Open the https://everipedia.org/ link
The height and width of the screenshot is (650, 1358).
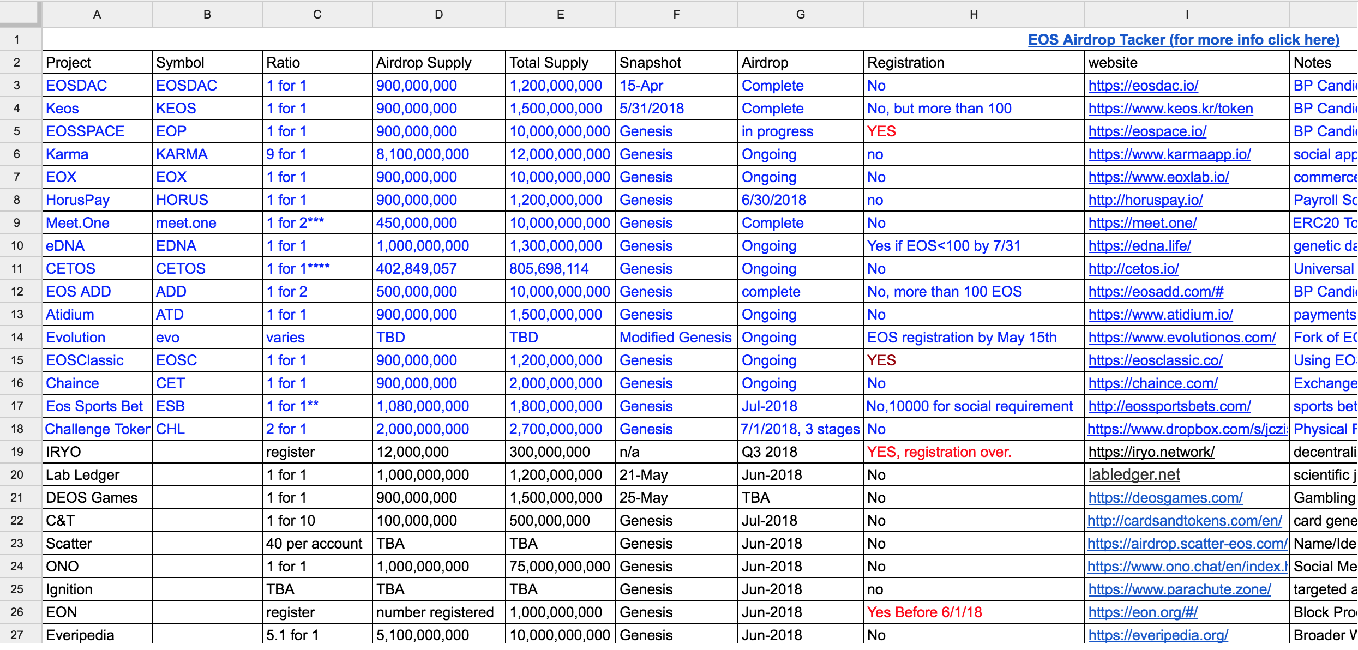coord(1158,635)
